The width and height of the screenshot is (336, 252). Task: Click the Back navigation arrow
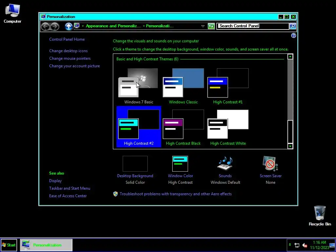45,26
